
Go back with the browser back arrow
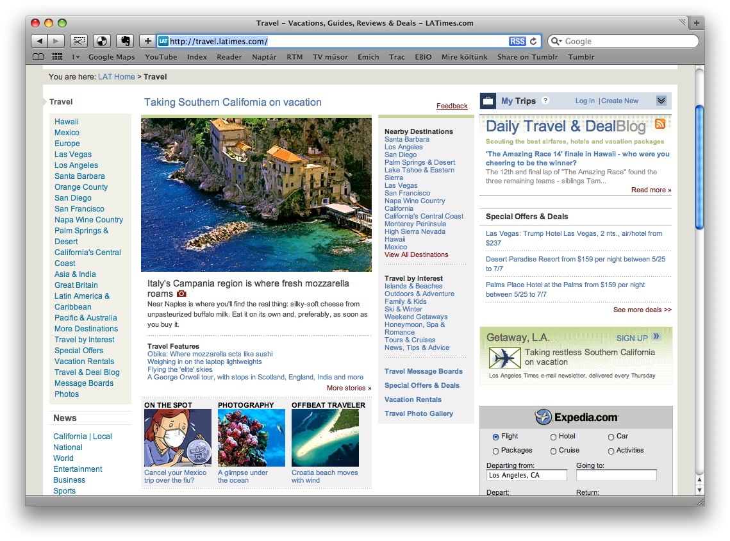pos(40,41)
